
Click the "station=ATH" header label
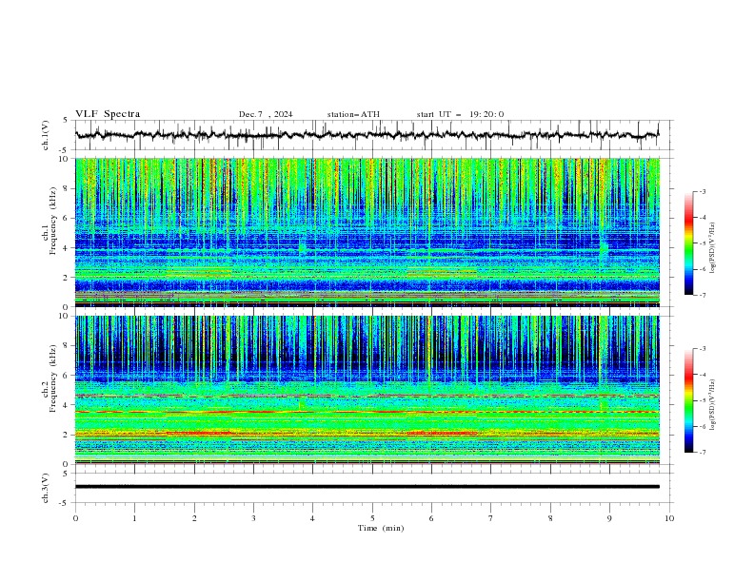tap(353, 114)
